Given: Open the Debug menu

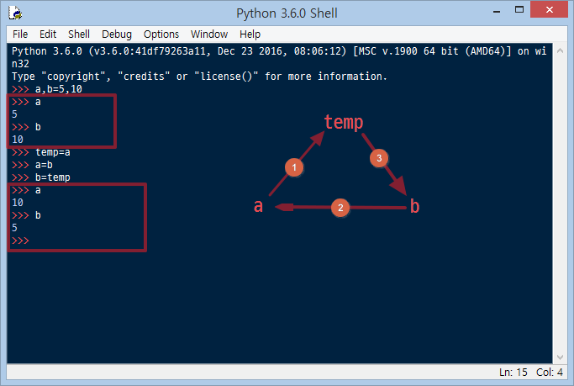Looking at the screenshot, I should 117,34.
